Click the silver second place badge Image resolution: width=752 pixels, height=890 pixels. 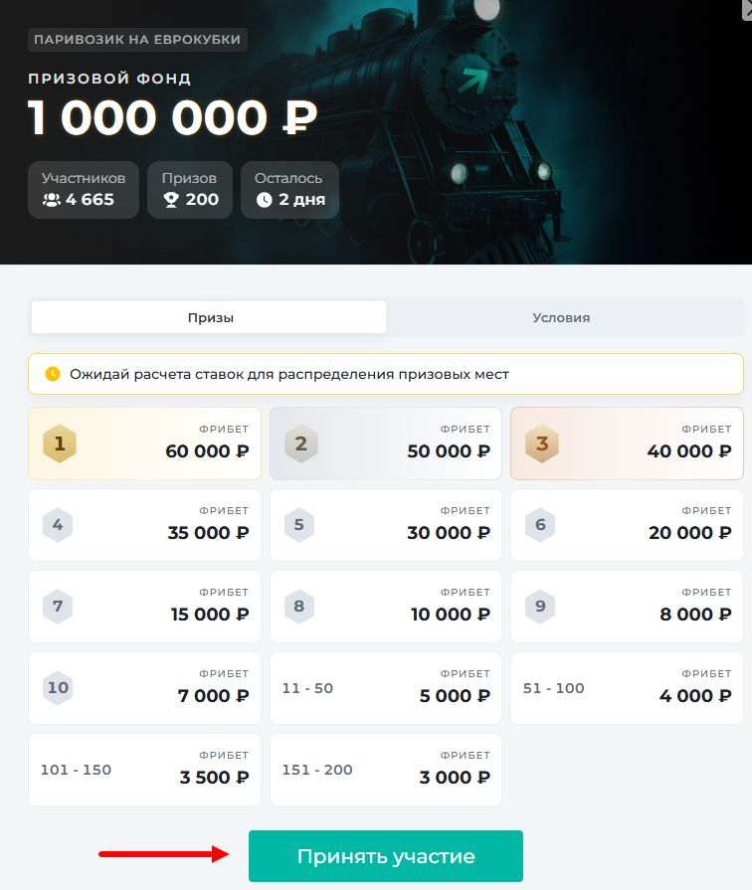point(301,444)
